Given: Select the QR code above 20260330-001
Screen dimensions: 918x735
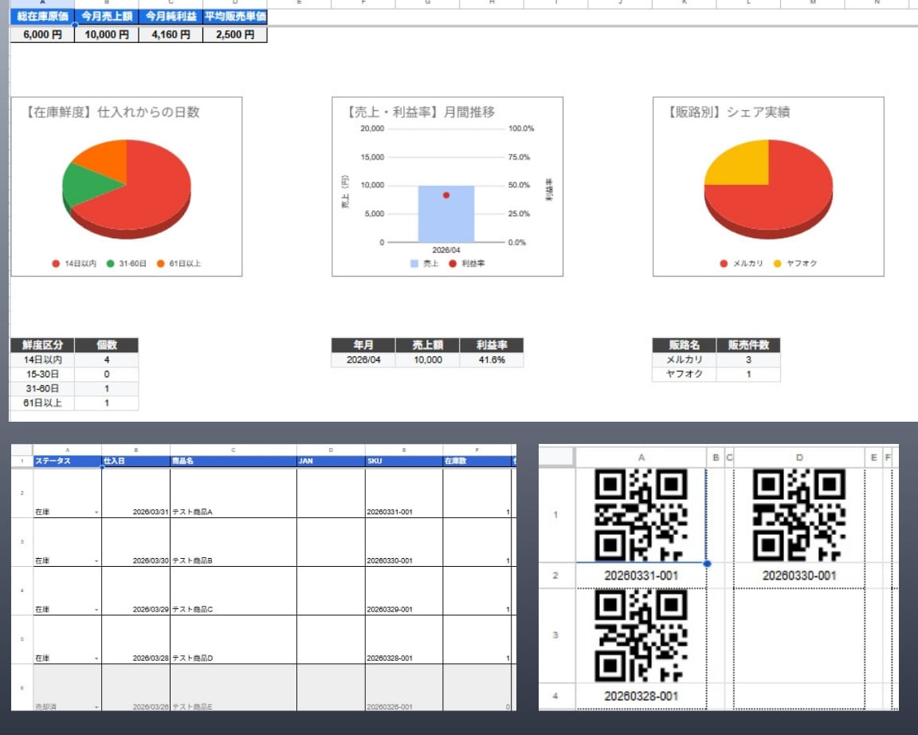Looking at the screenshot, I should click(799, 516).
